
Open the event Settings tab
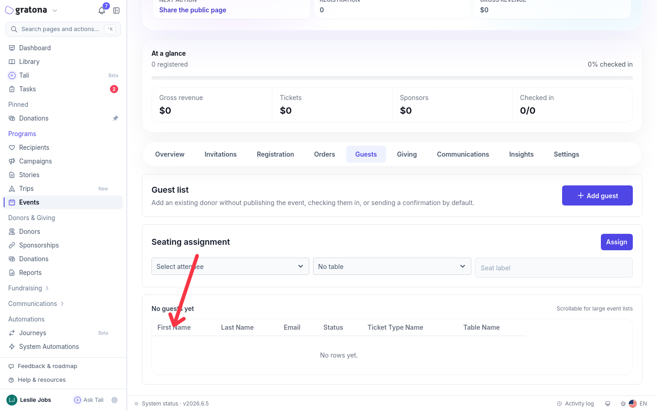(566, 154)
